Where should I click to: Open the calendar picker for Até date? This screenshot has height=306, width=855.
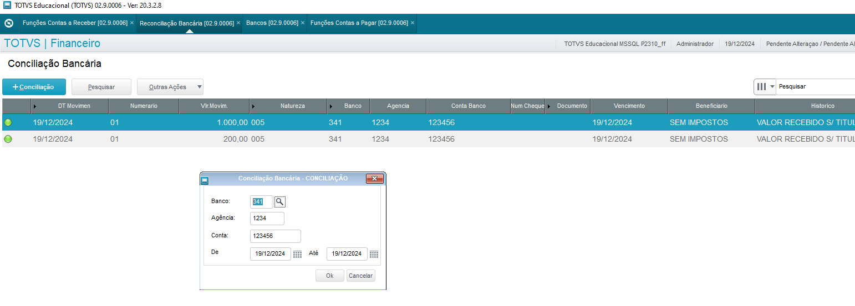tap(374, 254)
